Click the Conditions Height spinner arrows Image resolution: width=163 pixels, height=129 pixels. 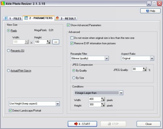(x=103, y=104)
